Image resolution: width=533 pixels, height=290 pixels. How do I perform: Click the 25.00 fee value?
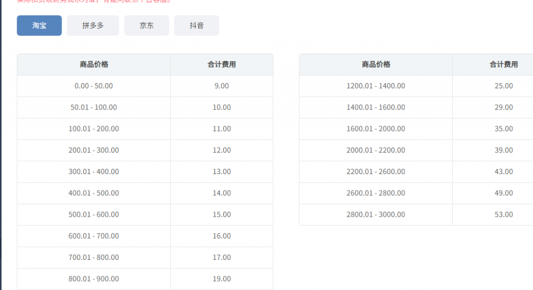click(504, 86)
